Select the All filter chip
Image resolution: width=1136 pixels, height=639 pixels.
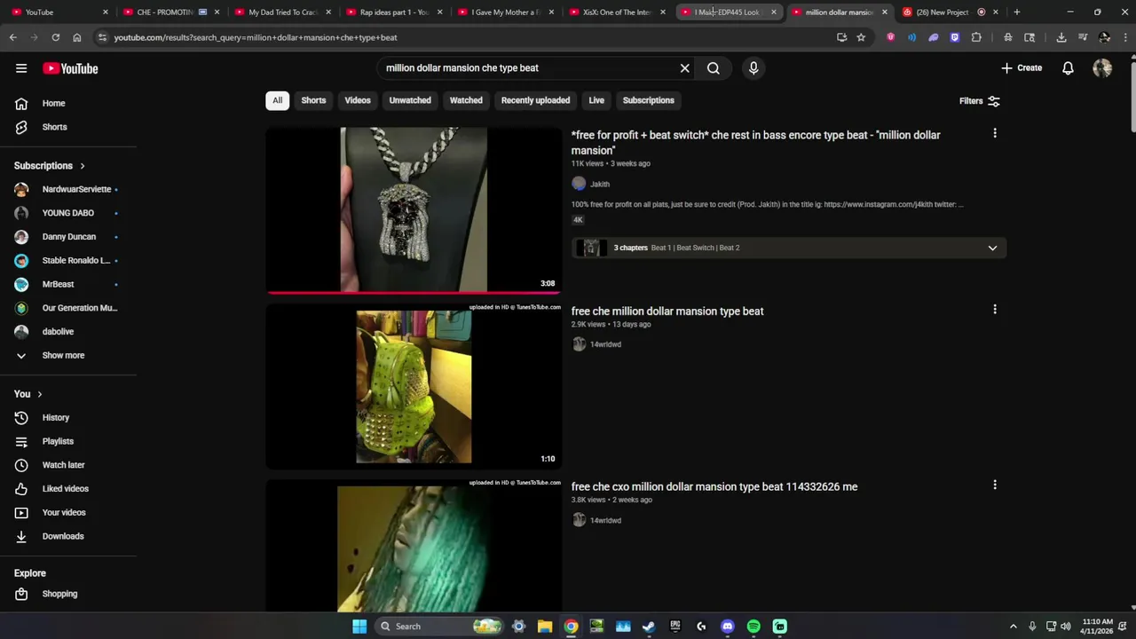[277, 100]
